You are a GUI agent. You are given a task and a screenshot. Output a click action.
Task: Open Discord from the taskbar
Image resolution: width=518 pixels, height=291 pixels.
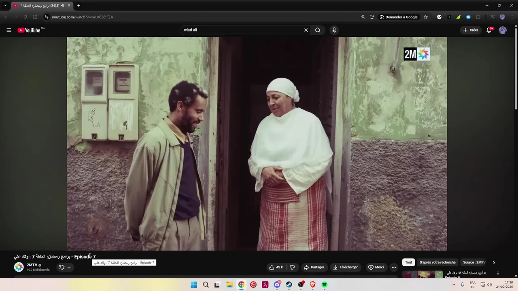[277, 285]
